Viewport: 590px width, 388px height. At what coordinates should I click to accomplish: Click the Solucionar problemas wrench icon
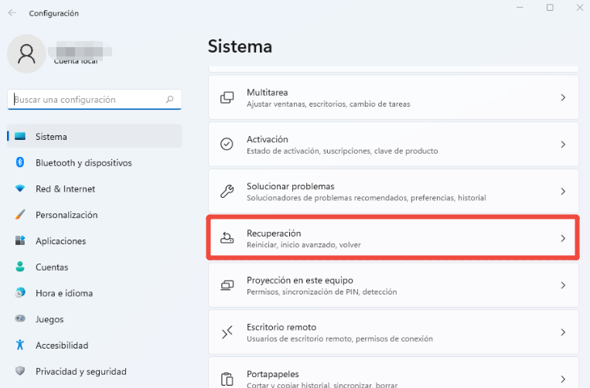point(227,191)
